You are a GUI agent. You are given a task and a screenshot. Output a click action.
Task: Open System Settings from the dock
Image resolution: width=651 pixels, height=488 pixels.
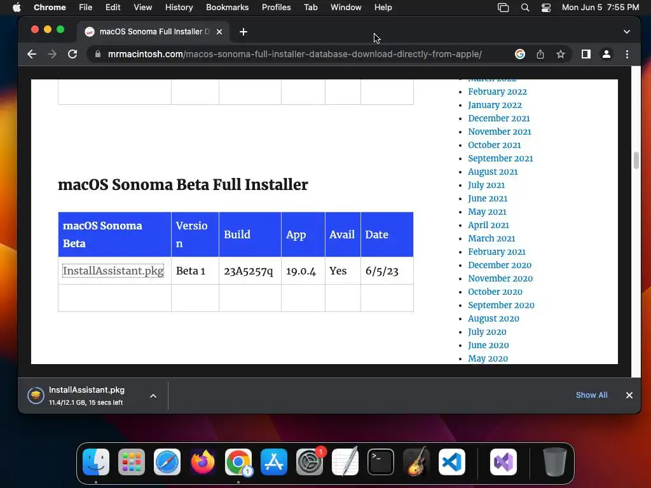(x=310, y=462)
